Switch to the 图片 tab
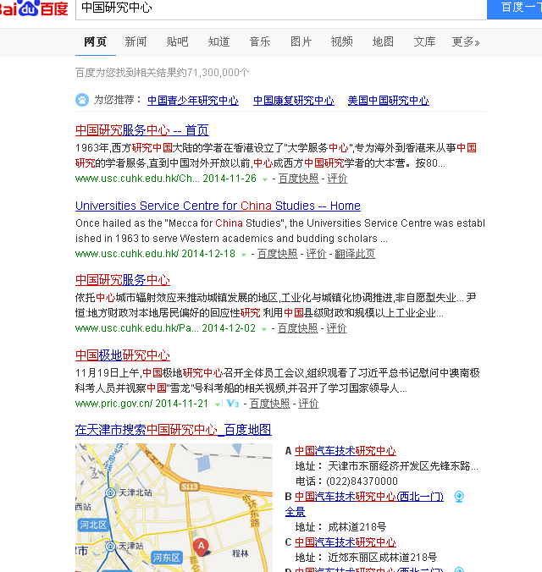The height and width of the screenshot is (572, 542). (x=301, y=42)
